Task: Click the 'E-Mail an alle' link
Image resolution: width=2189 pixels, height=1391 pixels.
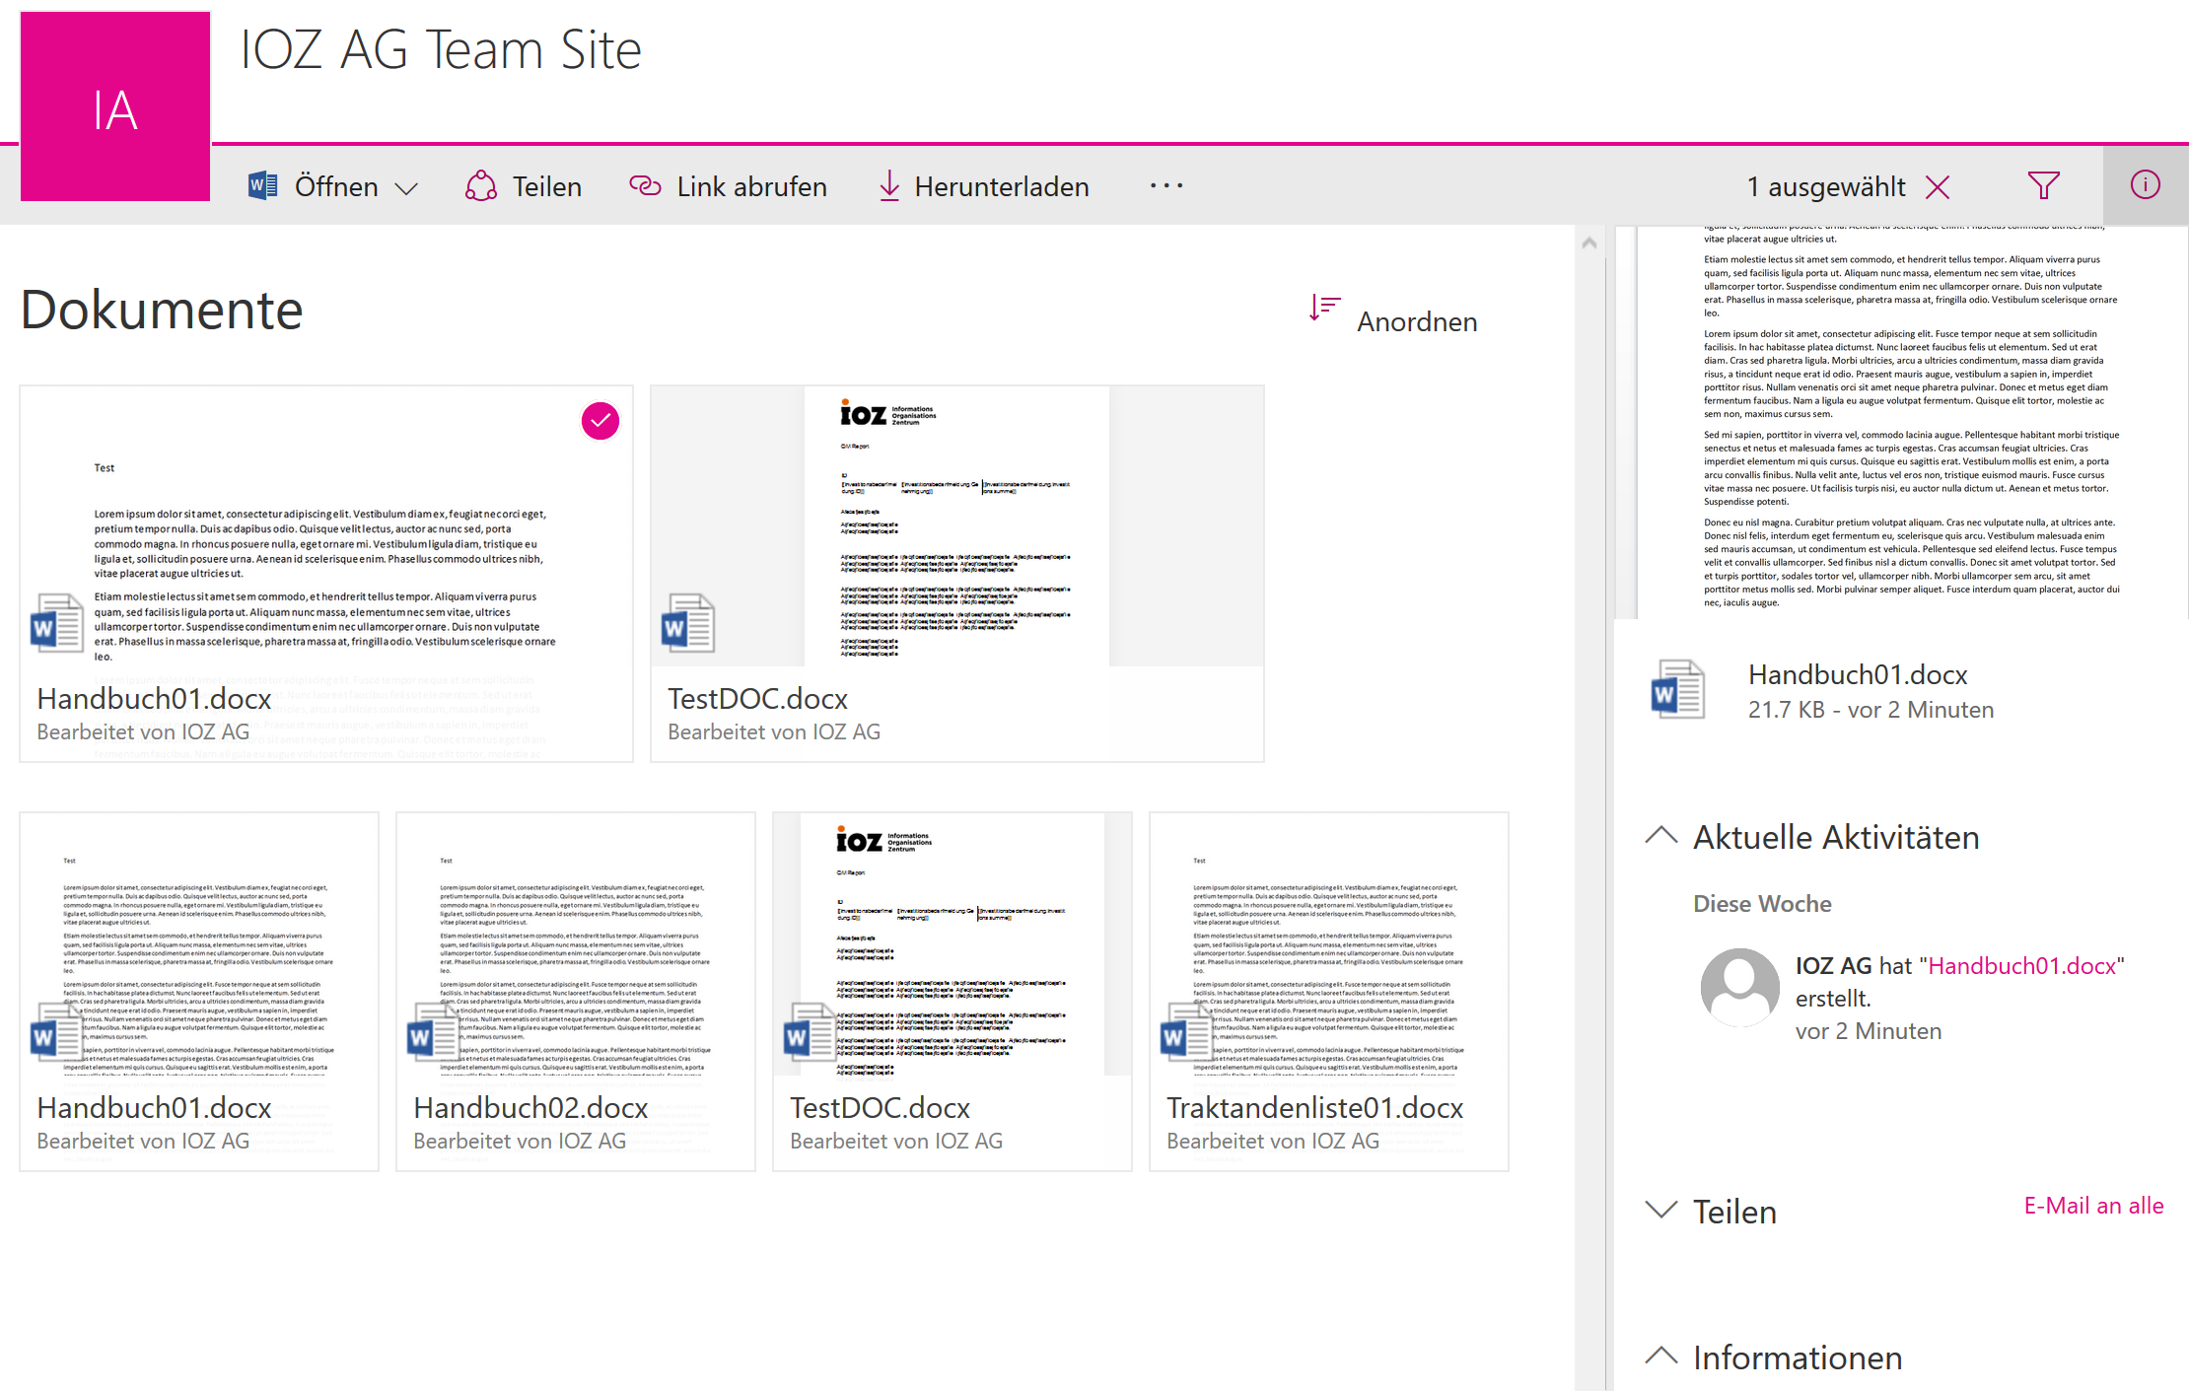Action: pyautogui.click(x=2093, y=1205)
